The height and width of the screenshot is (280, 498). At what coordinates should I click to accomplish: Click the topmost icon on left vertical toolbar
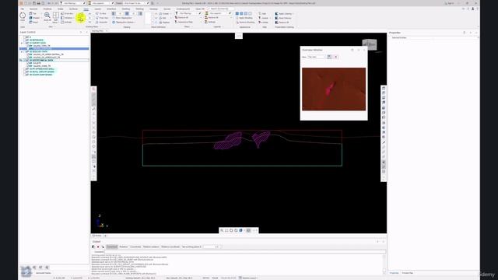click(93, 89)
